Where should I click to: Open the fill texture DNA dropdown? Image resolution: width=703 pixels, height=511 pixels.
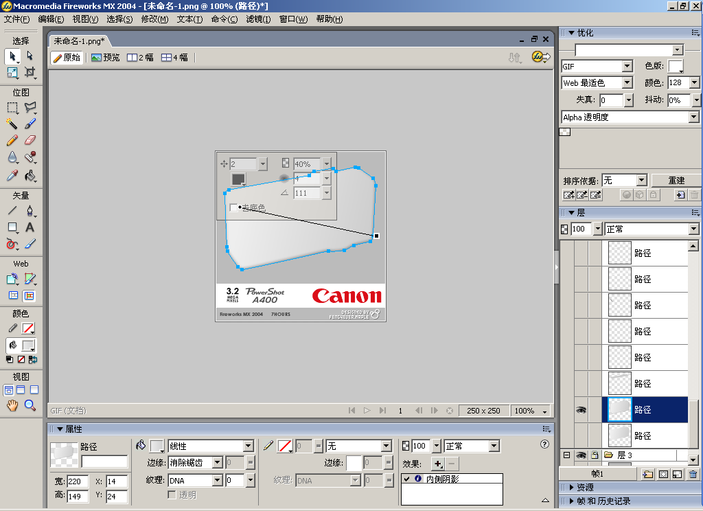tap(218, 481)
